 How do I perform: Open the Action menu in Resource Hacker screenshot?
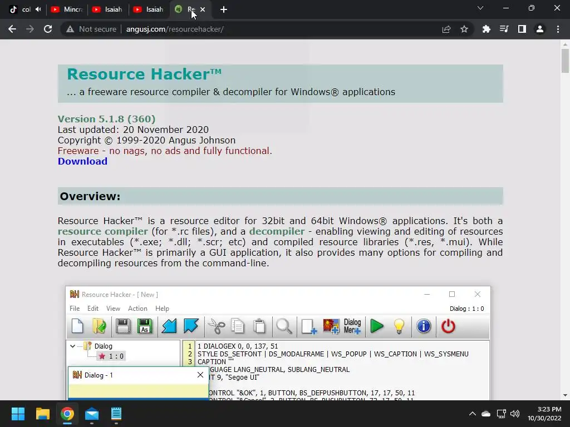pyautogui.click(x=137, y=308)
